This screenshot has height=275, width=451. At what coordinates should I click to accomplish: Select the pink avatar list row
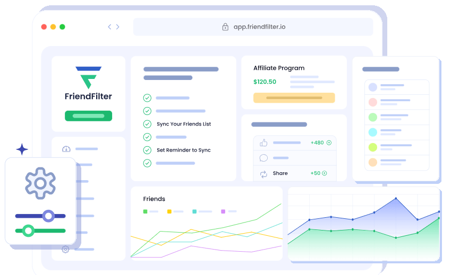click(397, 102)
